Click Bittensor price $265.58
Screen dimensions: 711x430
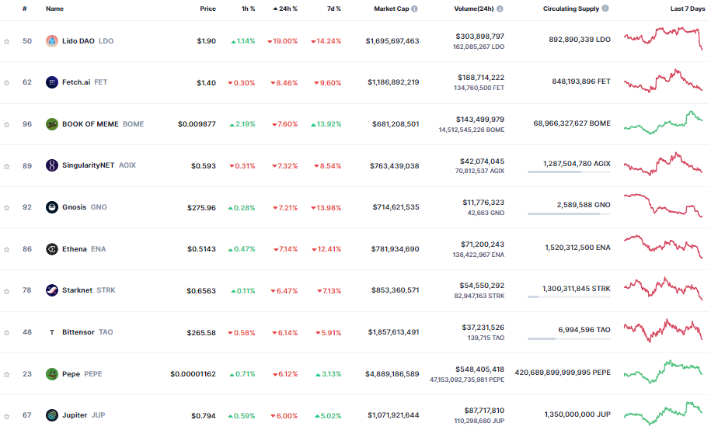(x=201, y=332)
